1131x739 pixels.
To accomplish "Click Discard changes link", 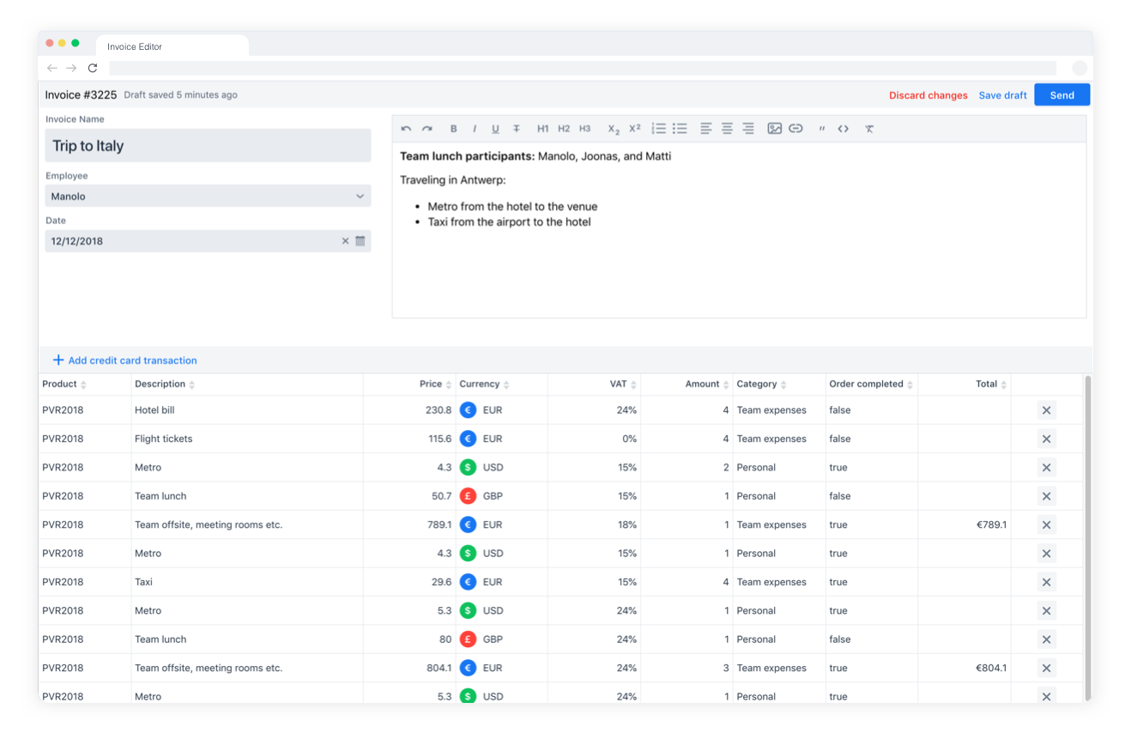I will pos(928,95).
